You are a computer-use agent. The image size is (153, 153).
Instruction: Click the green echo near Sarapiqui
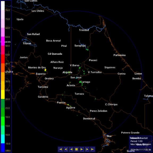[87, 50]
